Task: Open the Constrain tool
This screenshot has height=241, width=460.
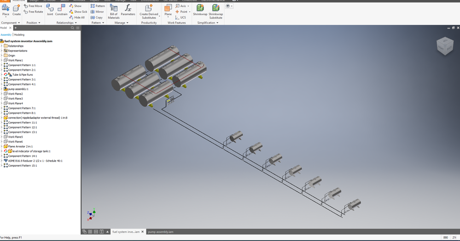Action: click(61, 10)
